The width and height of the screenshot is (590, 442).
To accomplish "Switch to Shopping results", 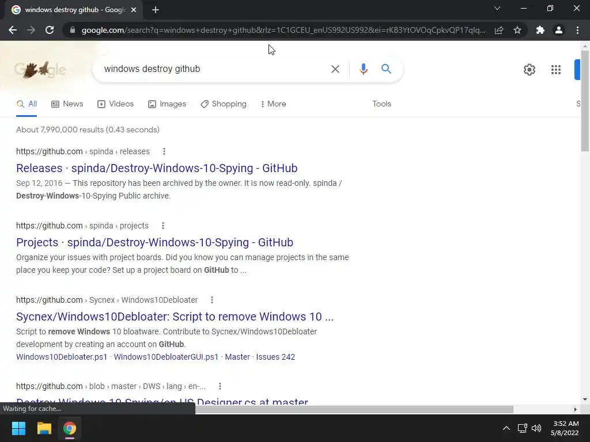I will 224,104.
